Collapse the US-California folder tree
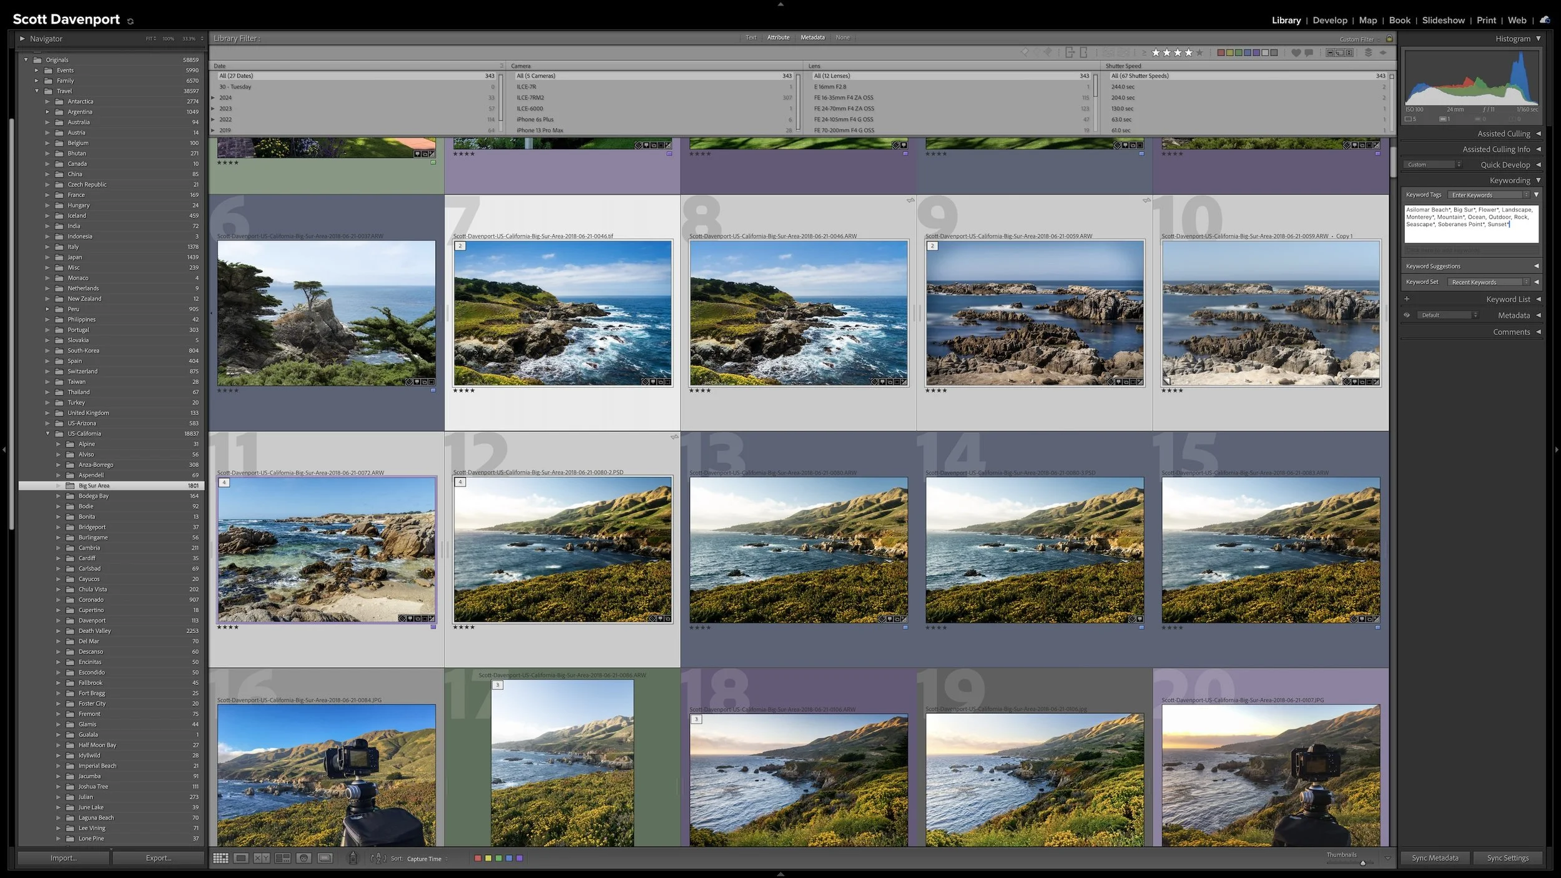The width and height of the screenshot is (1561, 878). [x=47, y=433]
